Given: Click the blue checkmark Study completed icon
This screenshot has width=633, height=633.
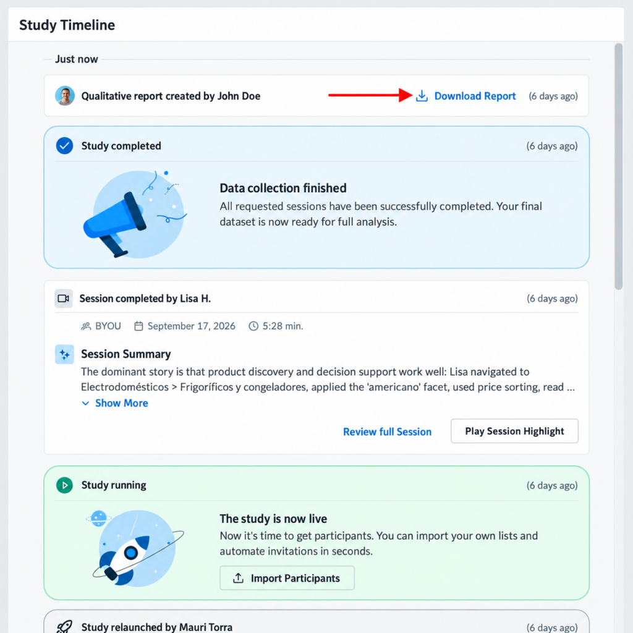Looking at the screenshot, I should coord(64,146).
